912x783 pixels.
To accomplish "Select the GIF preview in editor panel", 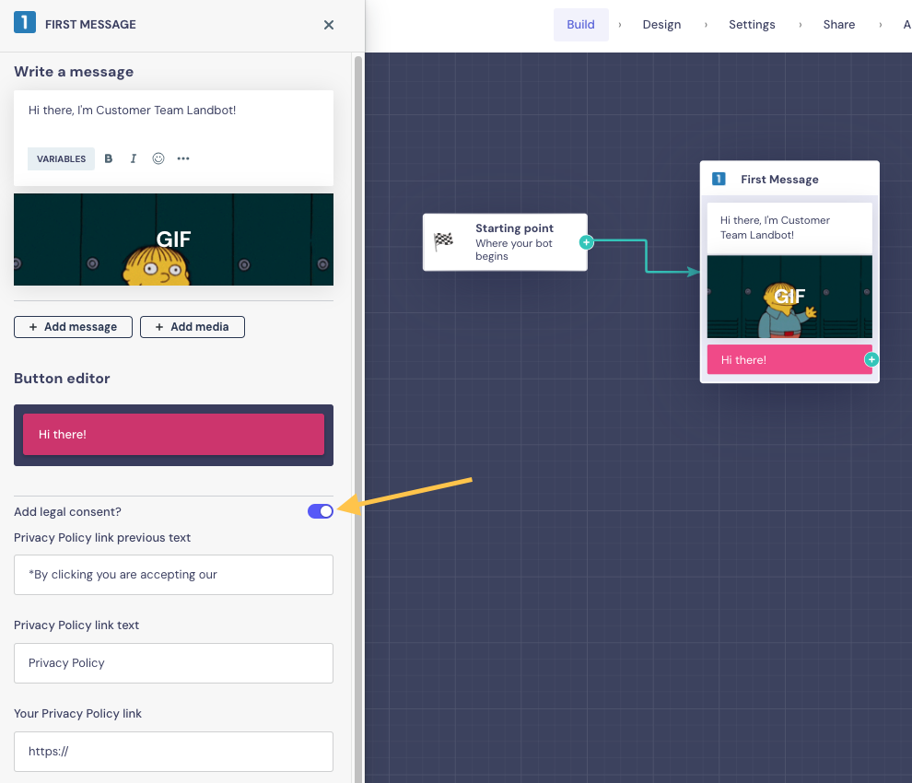I will pos(173,240).
